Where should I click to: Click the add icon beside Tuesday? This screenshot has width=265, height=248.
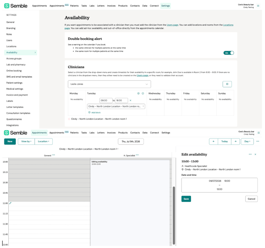coord(138,93)
